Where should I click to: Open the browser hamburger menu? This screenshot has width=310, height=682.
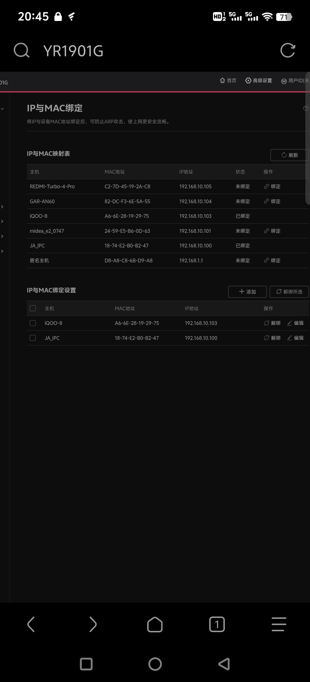[x=279, y=624]
